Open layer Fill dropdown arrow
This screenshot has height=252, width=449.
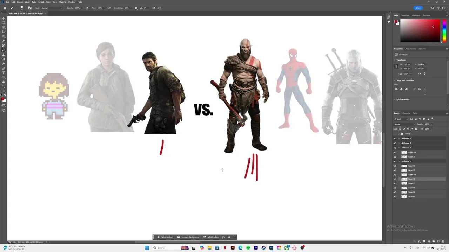coord(431,129)
